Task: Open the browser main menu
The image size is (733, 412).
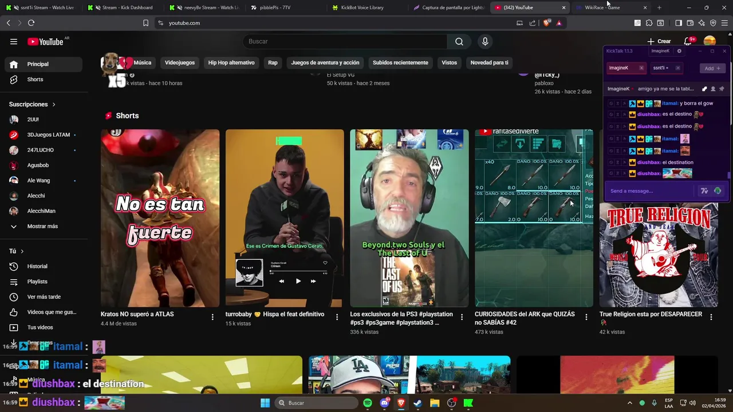Action: [x=724, y=23]
